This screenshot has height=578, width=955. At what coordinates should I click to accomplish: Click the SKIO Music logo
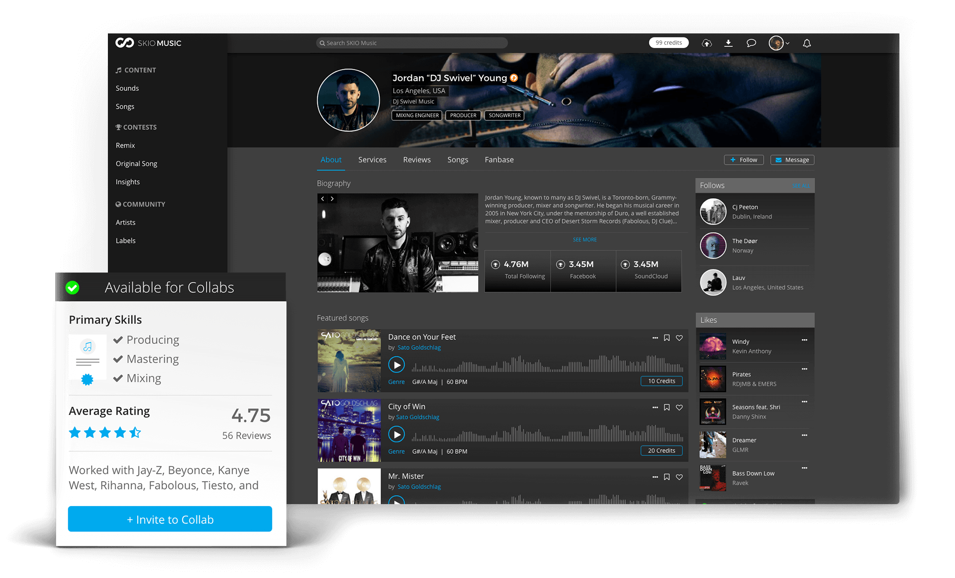tap(148, 42)
